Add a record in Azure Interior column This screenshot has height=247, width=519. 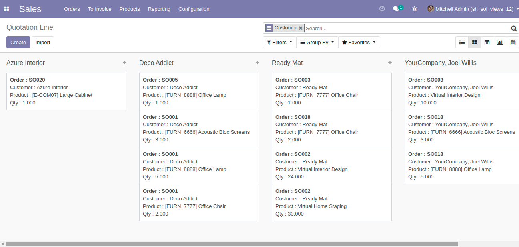coord(124,63)
